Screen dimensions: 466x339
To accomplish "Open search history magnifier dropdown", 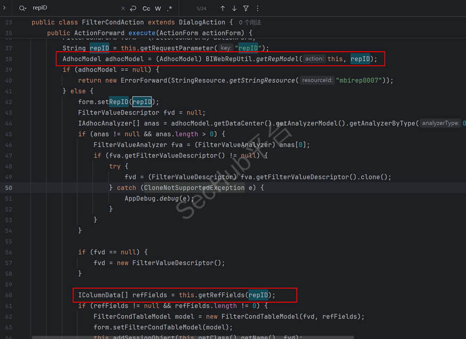I will point(23,9).
